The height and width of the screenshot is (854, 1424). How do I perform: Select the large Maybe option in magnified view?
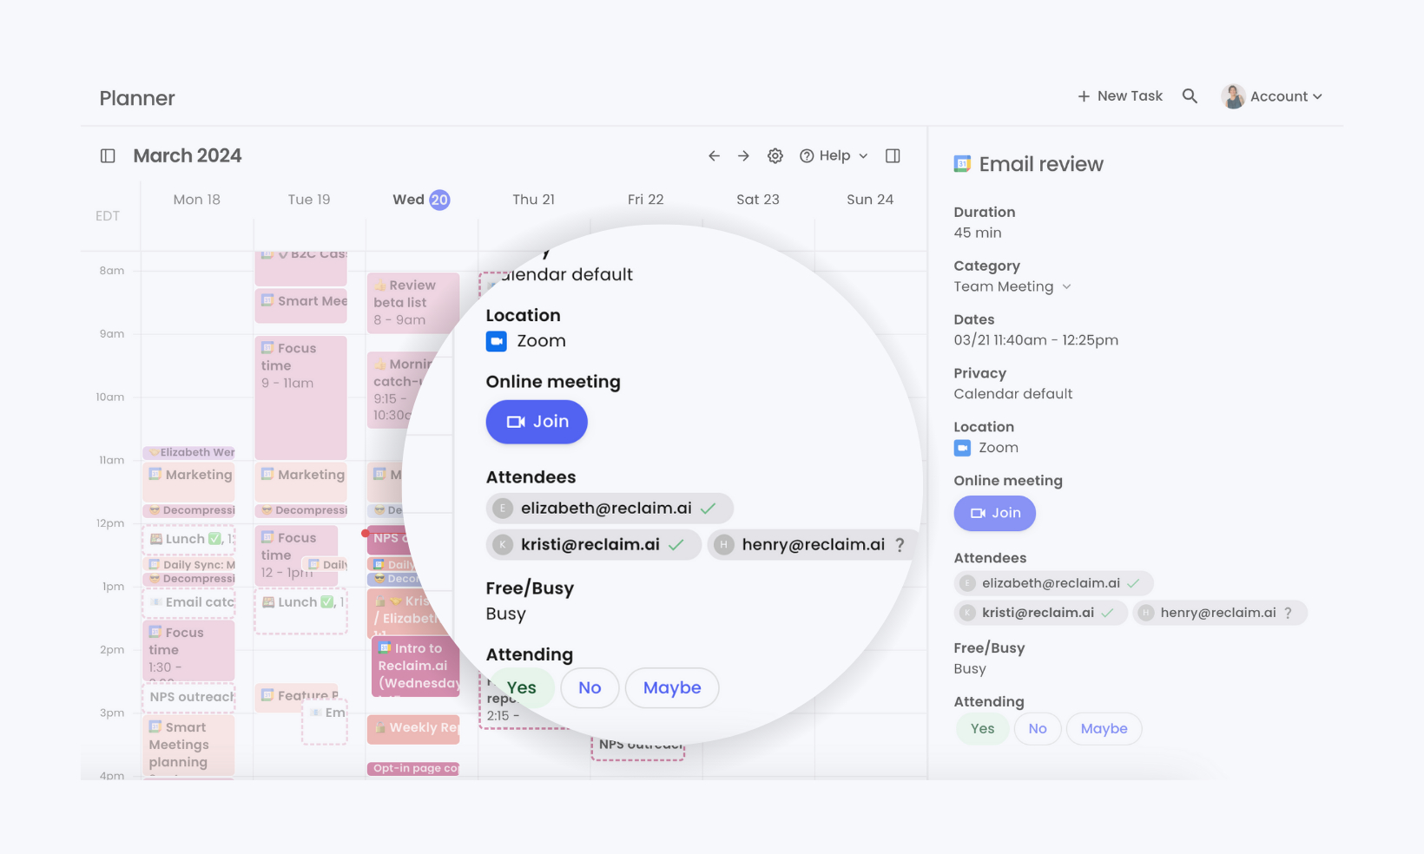click(672, 688)
